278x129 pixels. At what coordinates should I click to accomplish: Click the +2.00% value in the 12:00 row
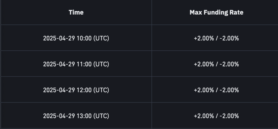point(204,90)
